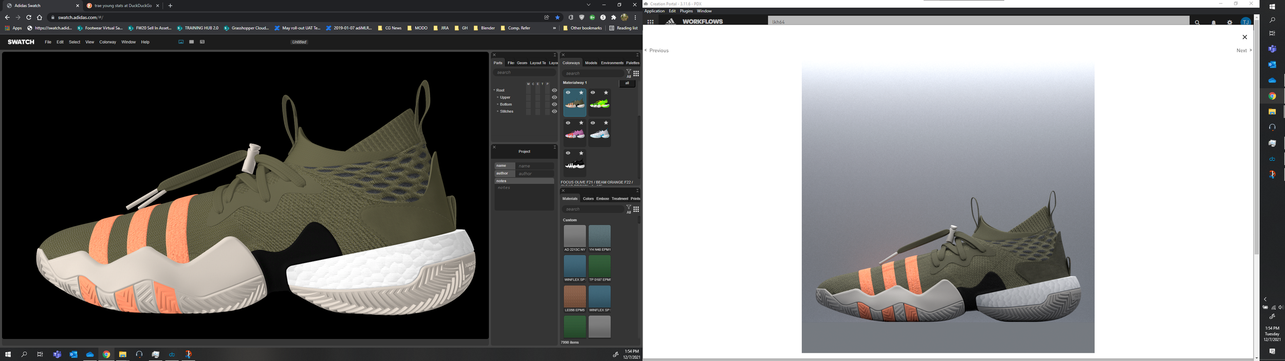This screenshot has height=361, width=1285.
Task: Favorite the neon green colorway with its star
Action: pyautogui.click(x=606, y=93)
